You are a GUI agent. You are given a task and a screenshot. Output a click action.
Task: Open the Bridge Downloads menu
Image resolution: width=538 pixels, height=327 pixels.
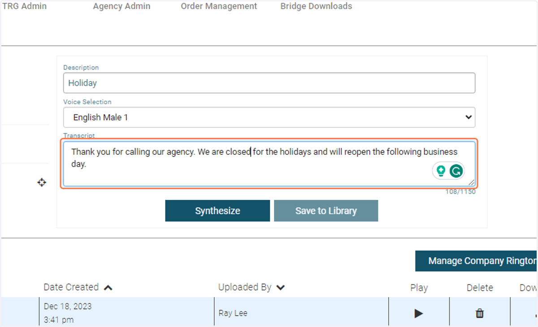pos(316,6)
